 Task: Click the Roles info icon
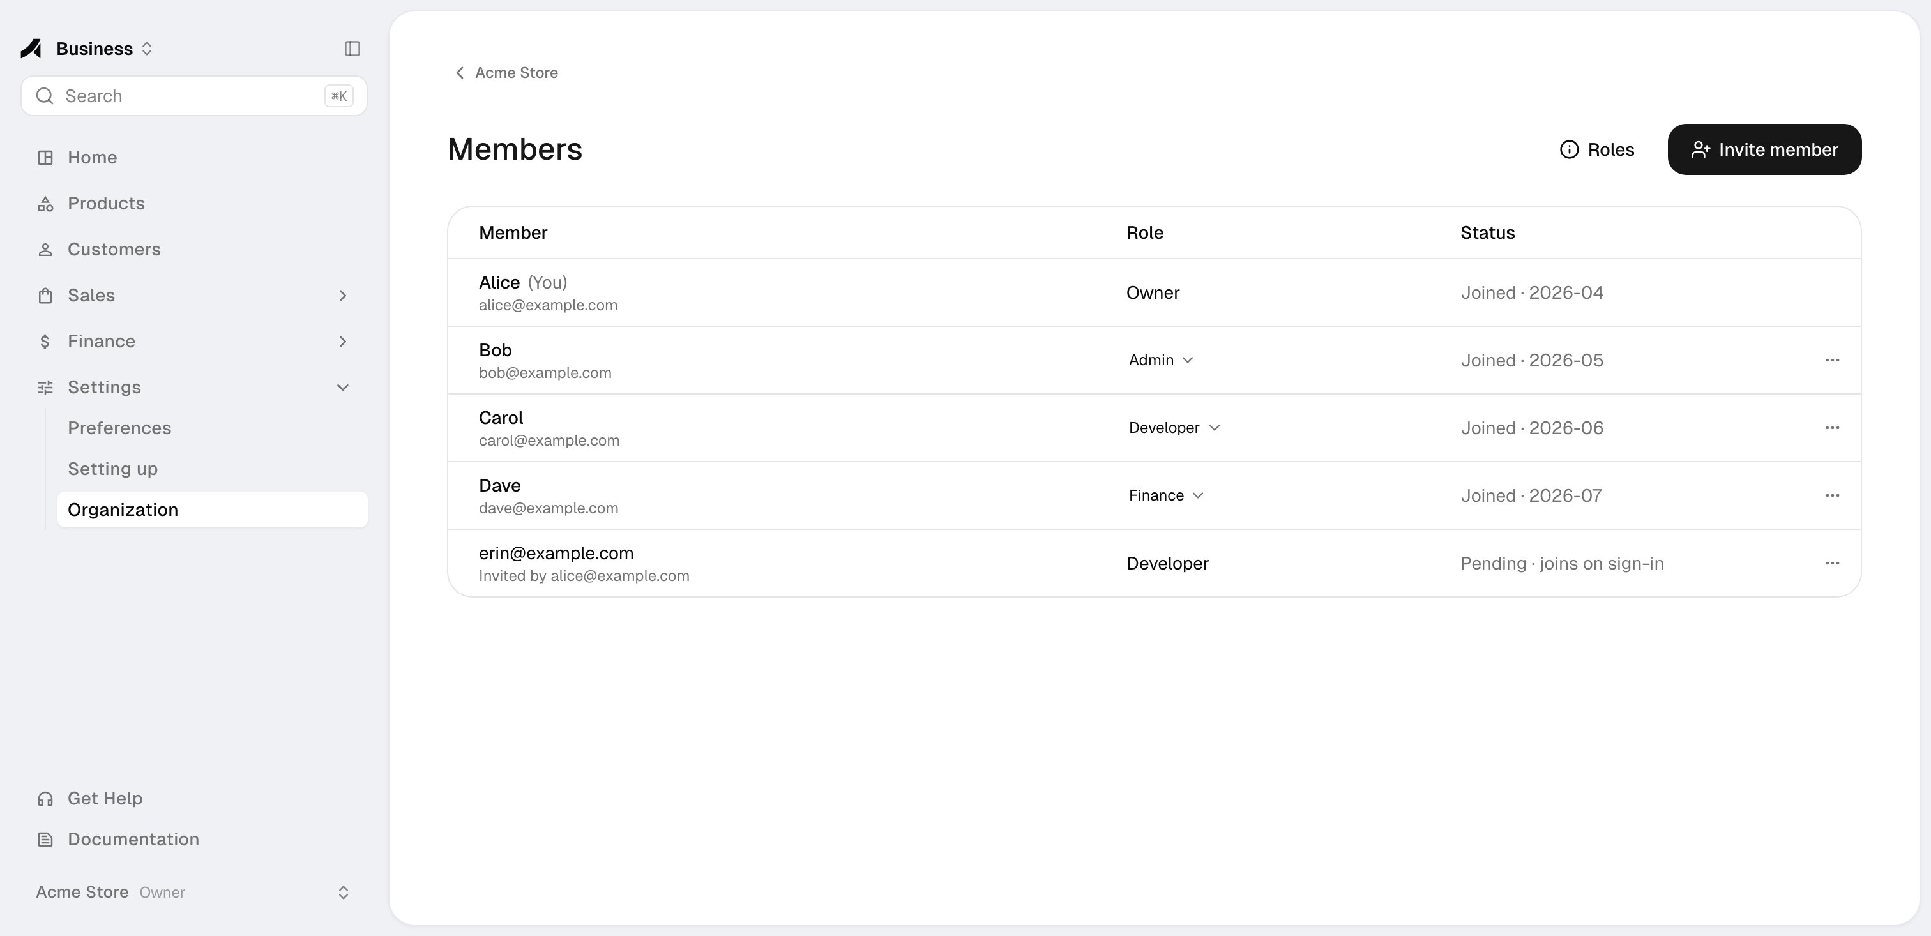(1569, 150)
